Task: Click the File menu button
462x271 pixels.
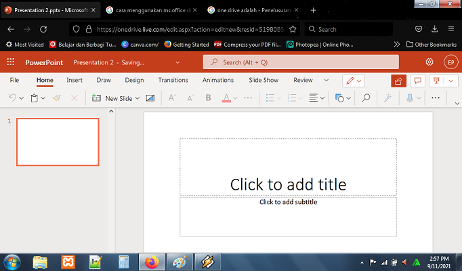Action: 14,80
